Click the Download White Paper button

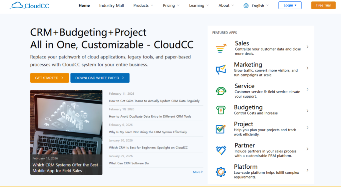pyautogui.click(x=100, y=78)
